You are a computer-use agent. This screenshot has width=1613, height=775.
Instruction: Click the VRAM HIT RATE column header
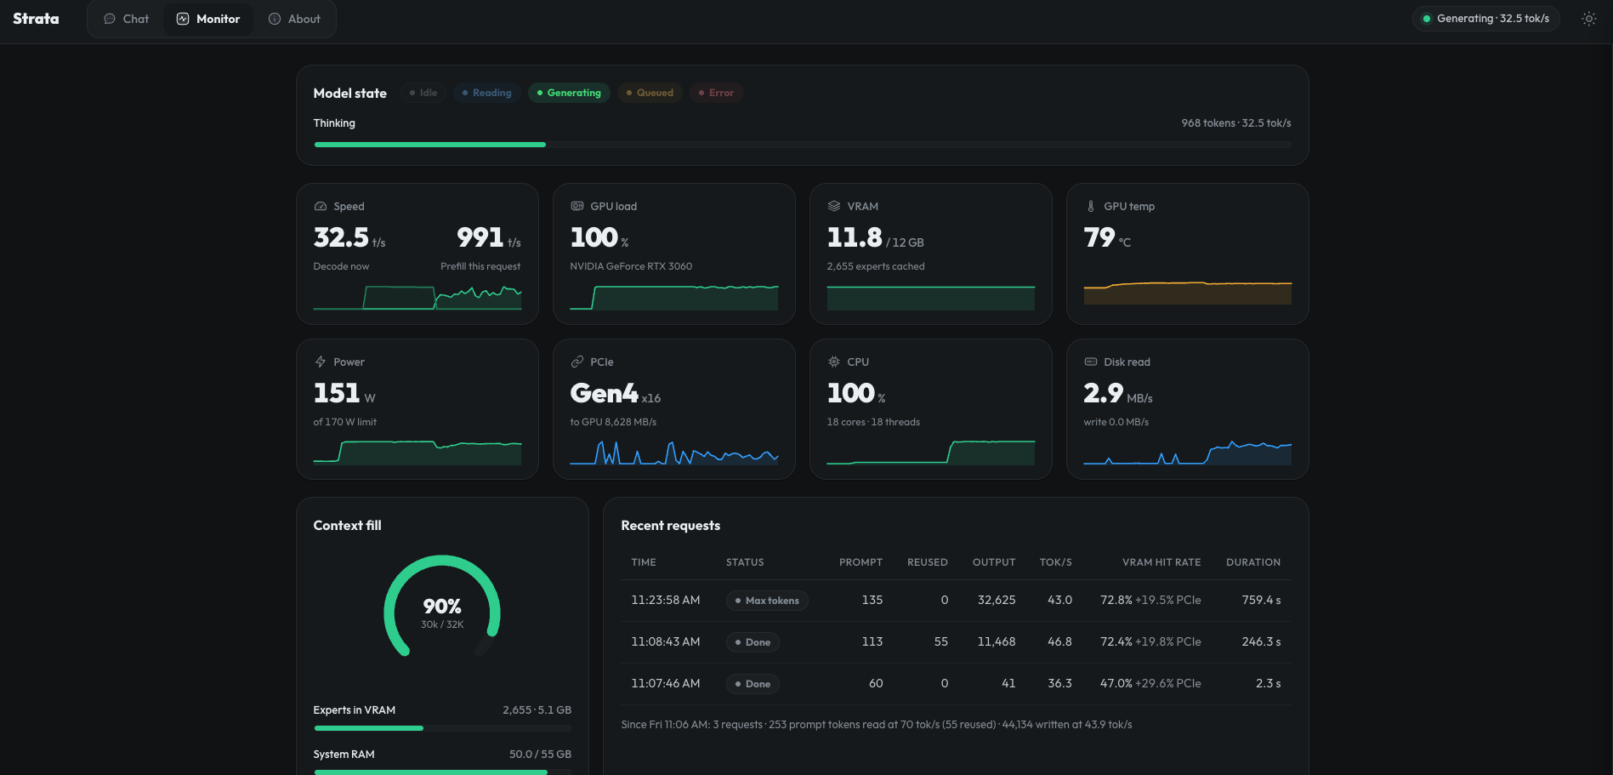1161,562
